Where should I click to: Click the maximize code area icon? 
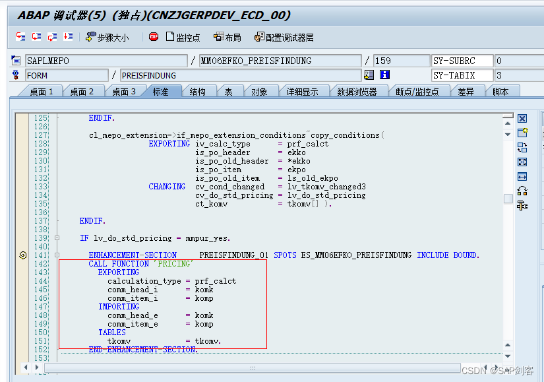[522, 161]
